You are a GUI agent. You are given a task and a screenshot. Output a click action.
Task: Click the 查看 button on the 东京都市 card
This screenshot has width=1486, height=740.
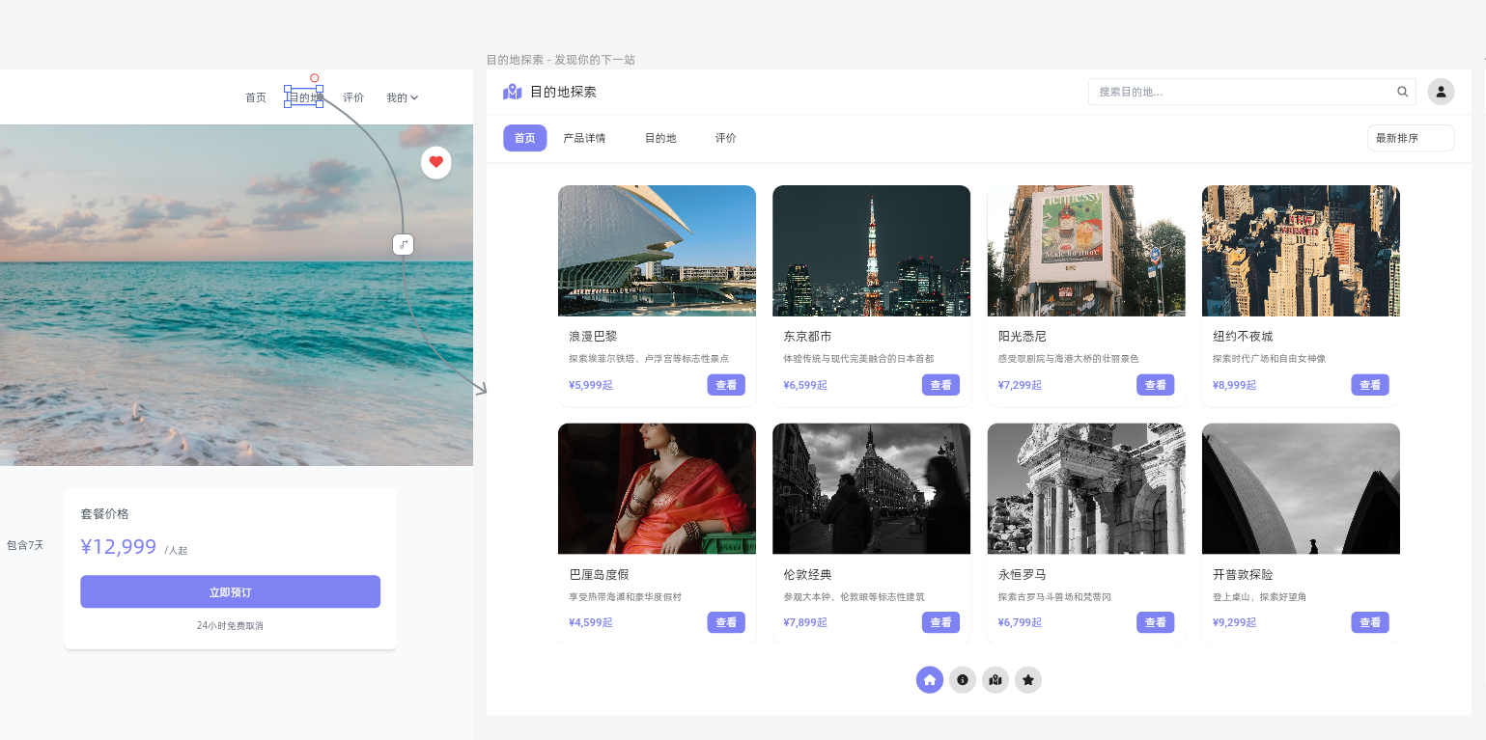[x=940, y=385]
